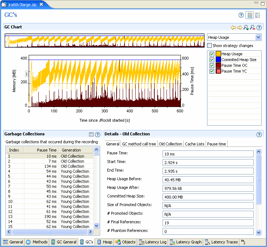
Task: Open the Pause time details tab
Action: [216, 144]
